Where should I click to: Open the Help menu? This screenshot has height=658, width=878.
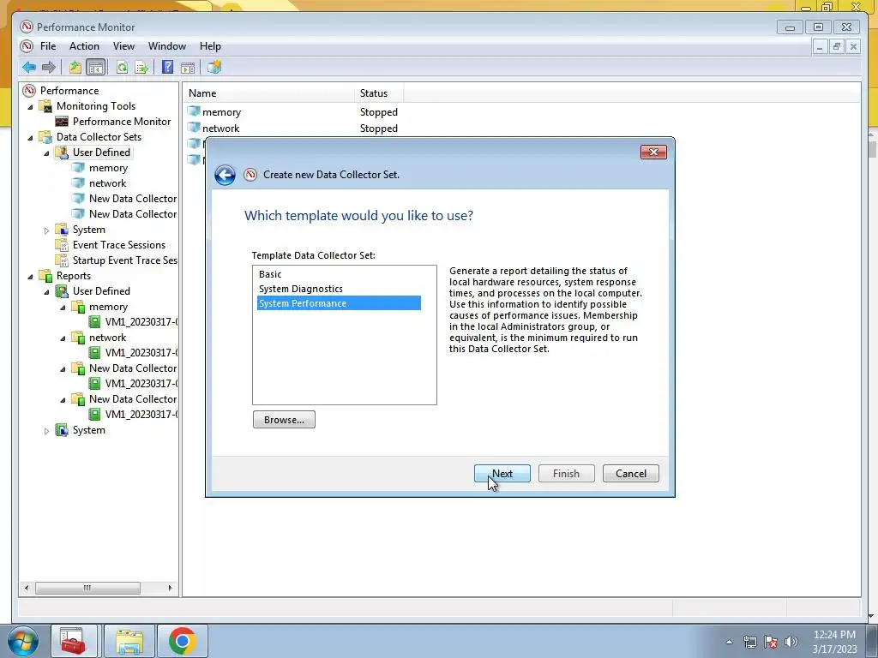210,46
